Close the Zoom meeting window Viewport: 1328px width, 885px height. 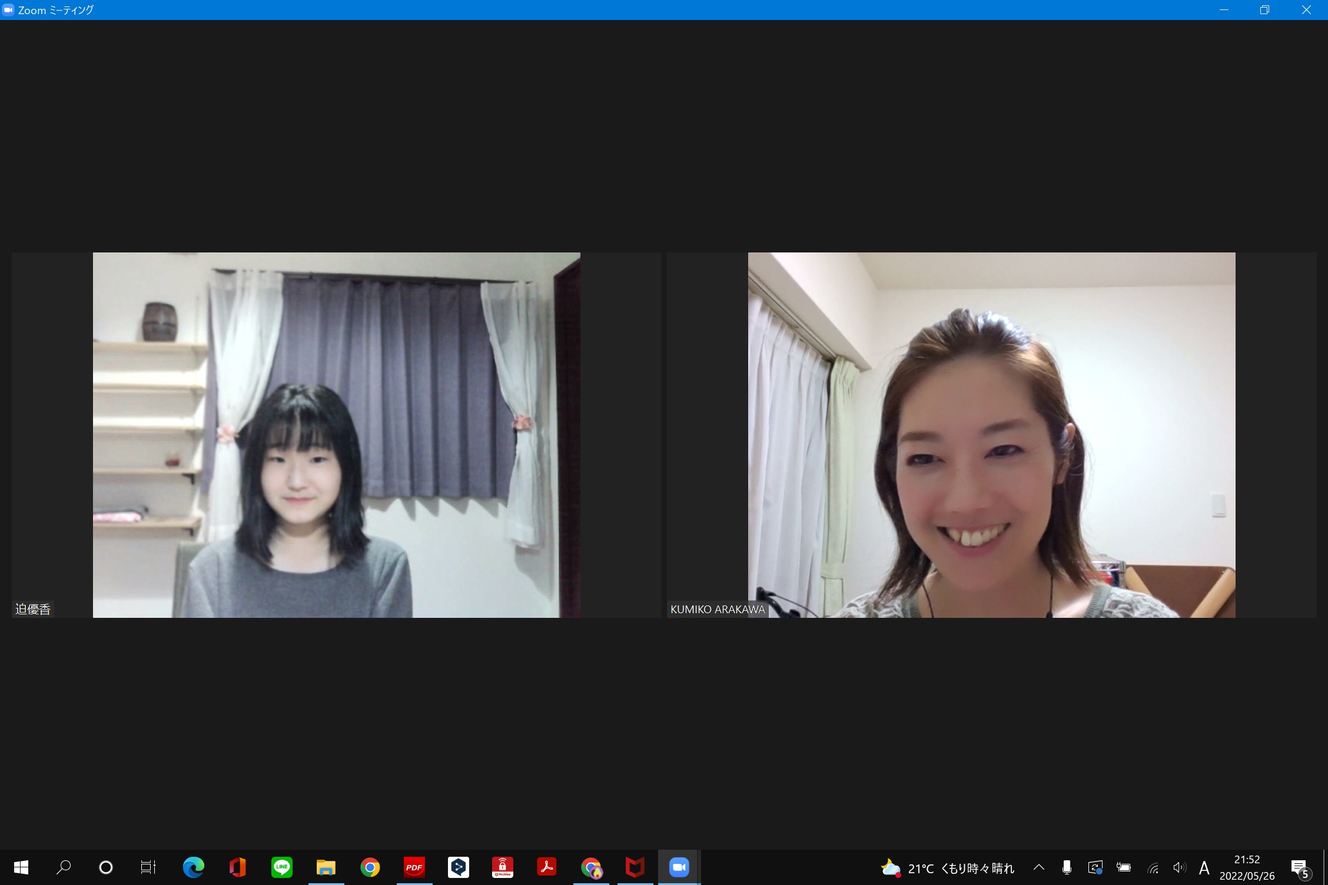pyautogui.click(x=1306, y=10)
